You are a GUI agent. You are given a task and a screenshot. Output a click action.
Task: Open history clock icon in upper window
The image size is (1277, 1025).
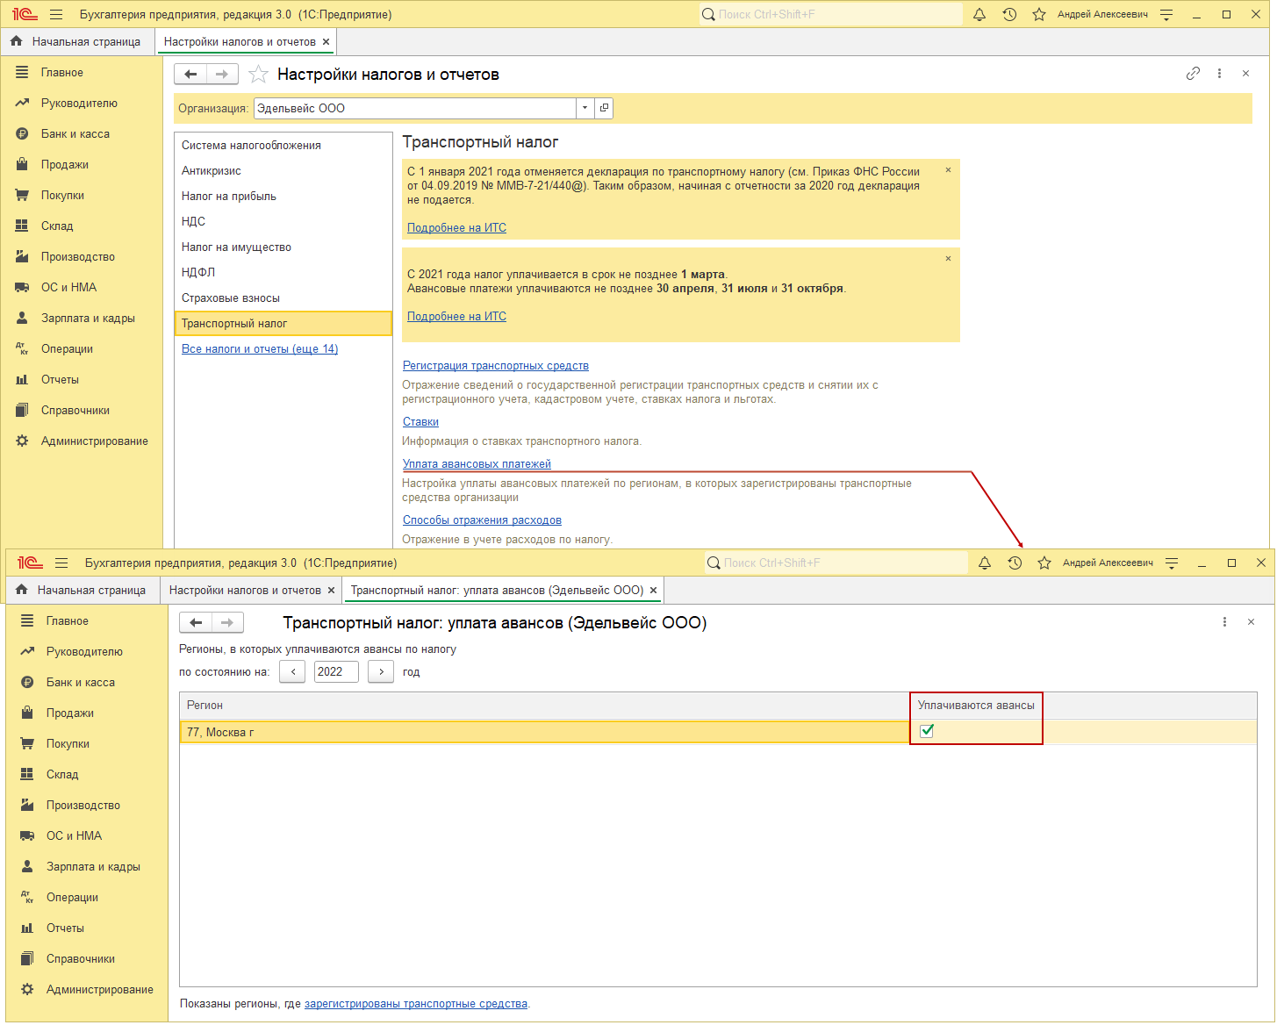pyautogui.click(x=1009, y=15)
